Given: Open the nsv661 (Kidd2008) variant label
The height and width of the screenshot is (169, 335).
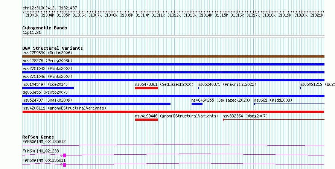Looking at the screenshot, I should 273,100.
